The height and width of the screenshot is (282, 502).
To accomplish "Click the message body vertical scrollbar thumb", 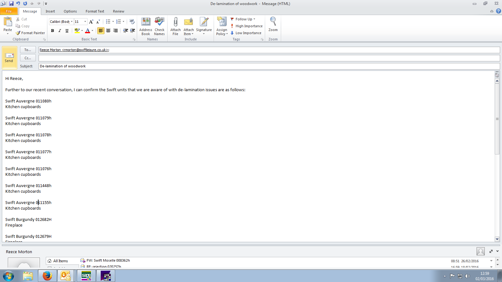I will click(x=497, y=119).
